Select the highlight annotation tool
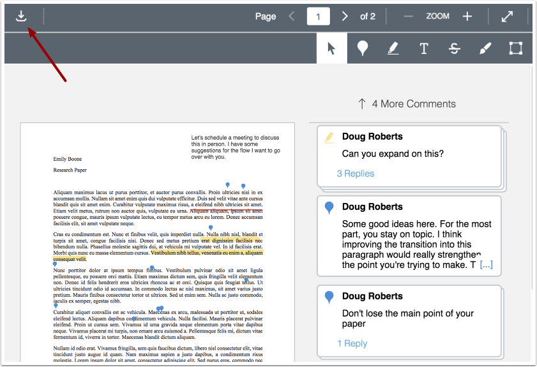 click(393, 49)
